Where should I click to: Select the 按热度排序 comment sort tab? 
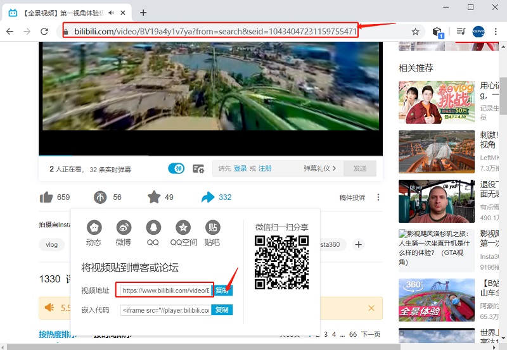click(57, 334)
